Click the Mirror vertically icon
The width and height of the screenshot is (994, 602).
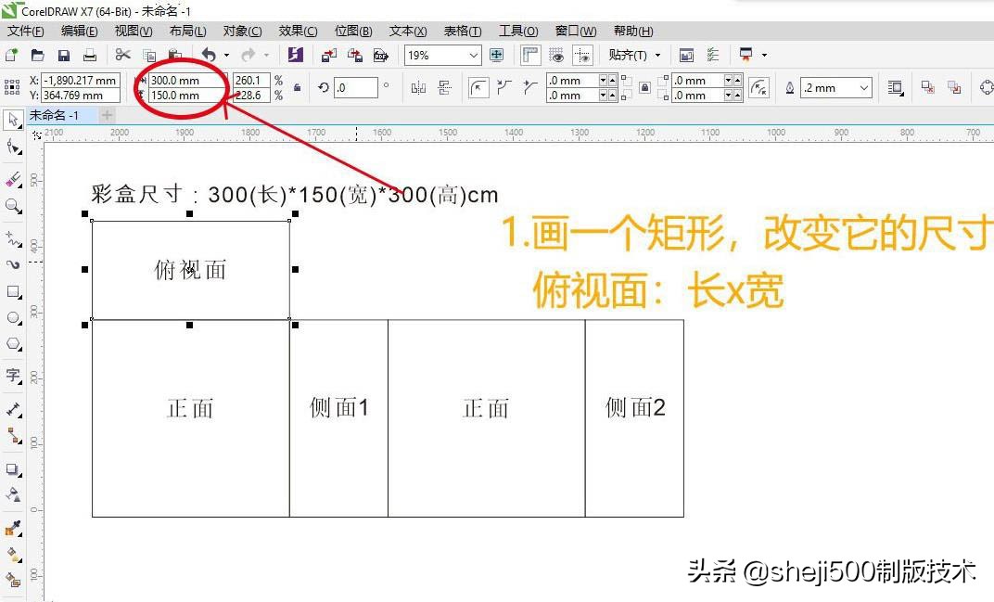tap(444, 87)
